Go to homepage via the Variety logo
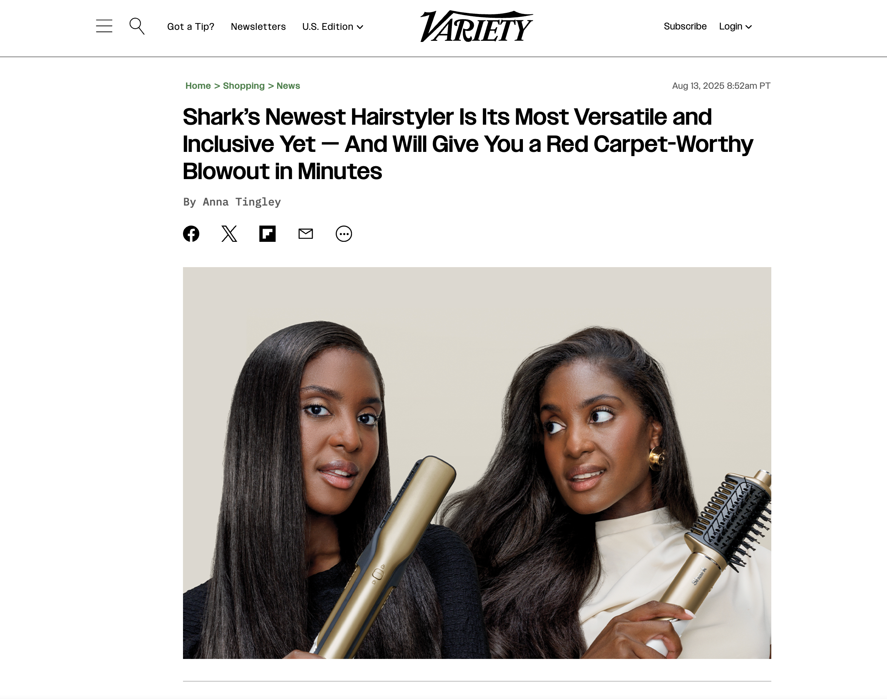Image resolution: width=887 pixels, height=699 pixels. (476, 26)
